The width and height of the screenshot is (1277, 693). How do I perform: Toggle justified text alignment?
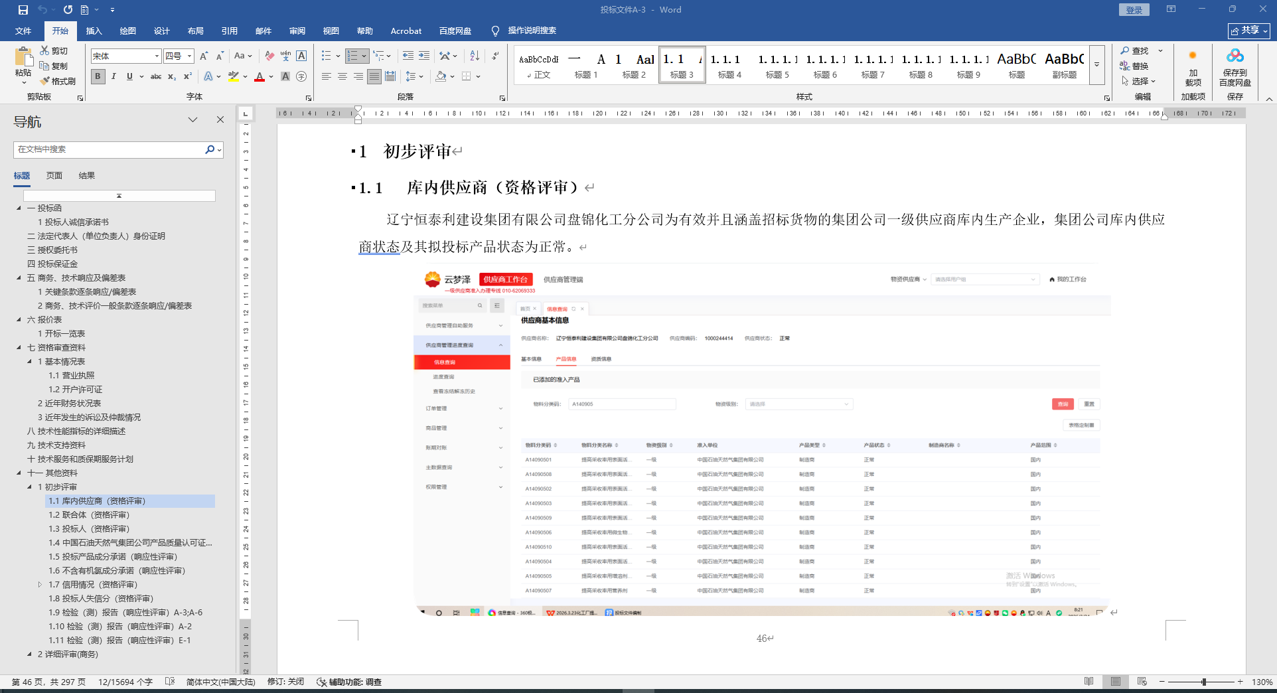[374, 76]
